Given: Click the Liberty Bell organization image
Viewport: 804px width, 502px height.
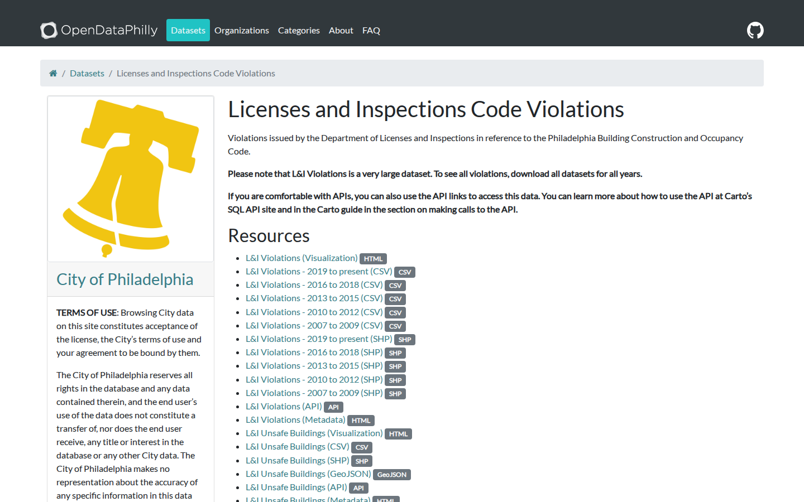Looking at the screenshot, I should [131, 178].
